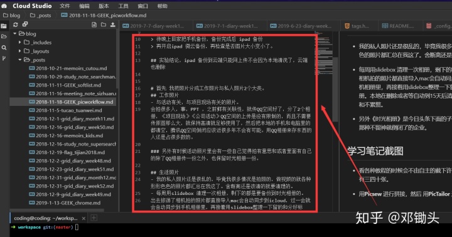
Task: Expand the _layouts folder
Action: tap(19, 51)
